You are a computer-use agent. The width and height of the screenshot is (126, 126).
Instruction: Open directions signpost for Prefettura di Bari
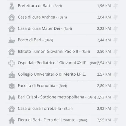pyautogui.click(x=115, y=6)
